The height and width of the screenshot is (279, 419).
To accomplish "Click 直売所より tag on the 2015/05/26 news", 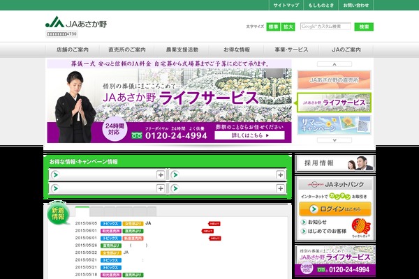I will (x=110, y=246).
